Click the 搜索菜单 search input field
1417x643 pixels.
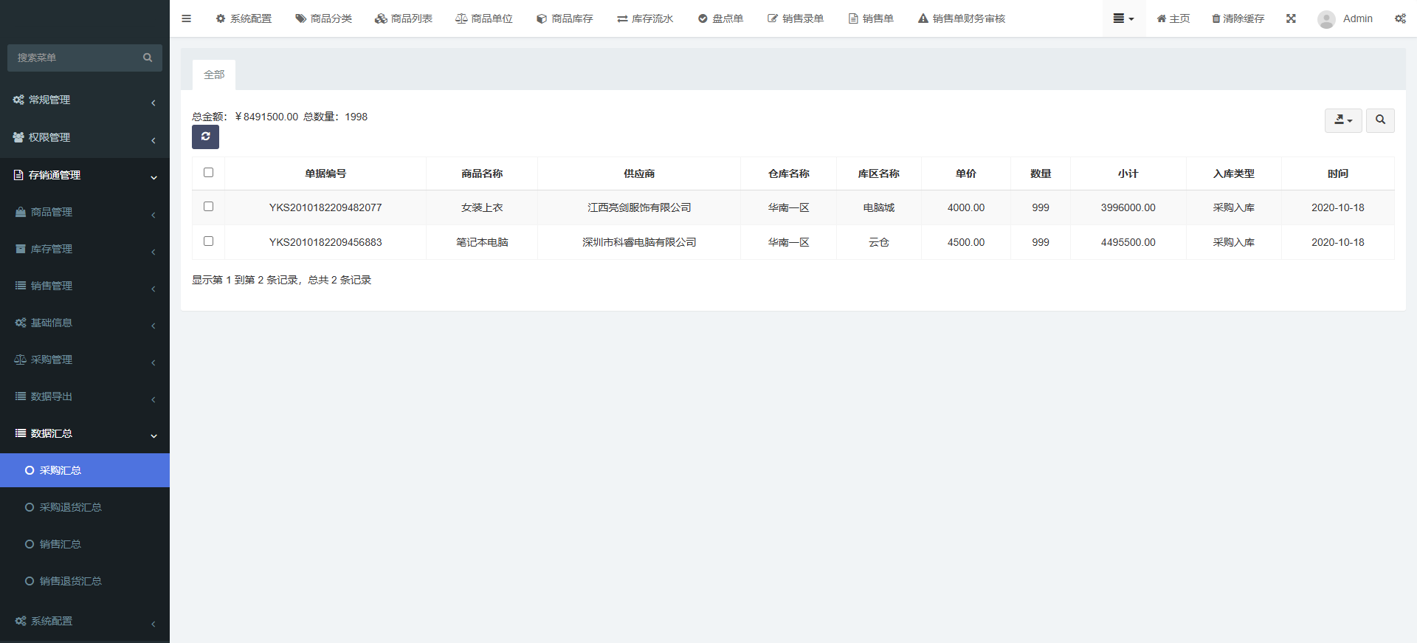[x=74, y=58]
